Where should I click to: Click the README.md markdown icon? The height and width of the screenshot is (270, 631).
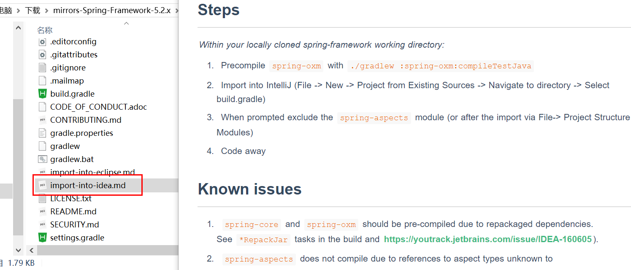(42, 211)
